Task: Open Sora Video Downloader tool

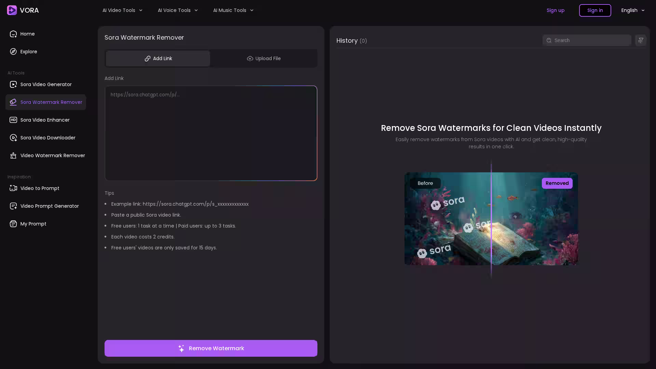Action: coord(47,138)
